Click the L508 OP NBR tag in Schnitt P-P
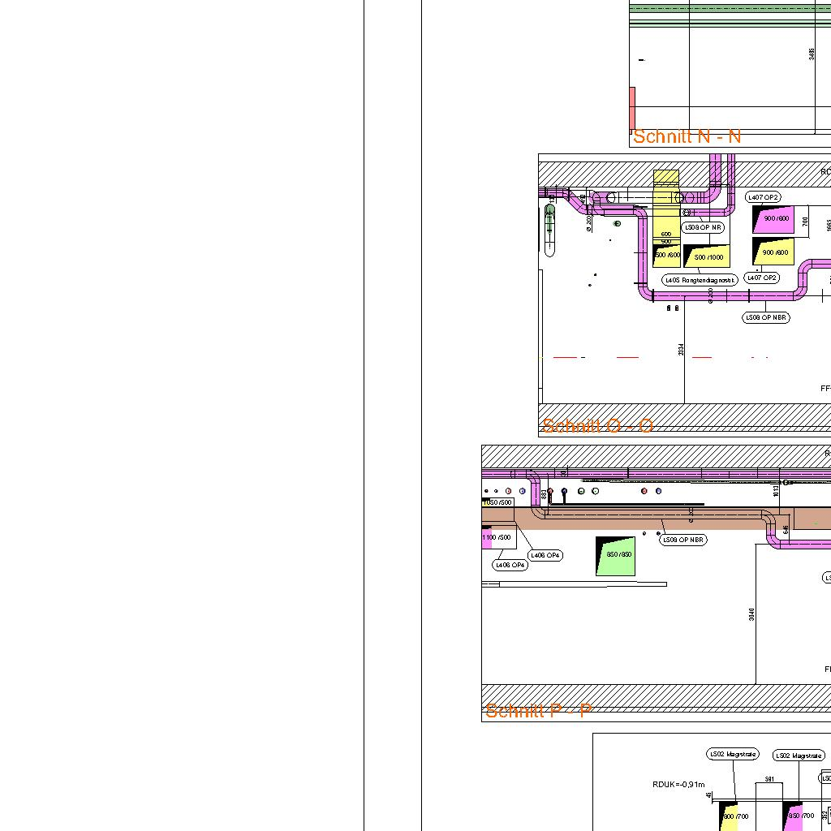This screenshot has height=831, width=831. click(x=683, y=540)
